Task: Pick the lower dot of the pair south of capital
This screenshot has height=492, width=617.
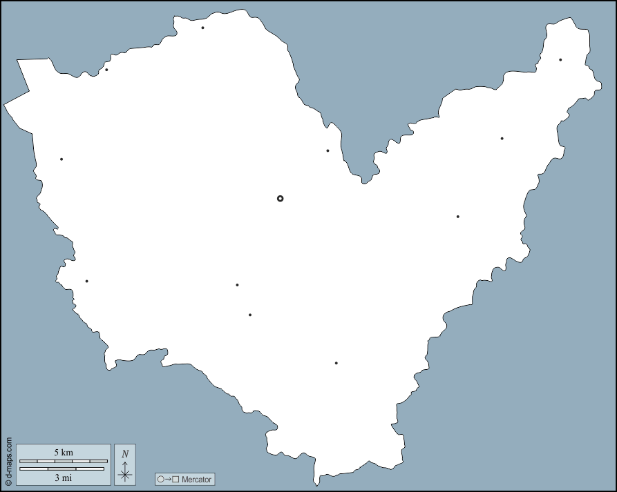Action: (x=250, y=315)
